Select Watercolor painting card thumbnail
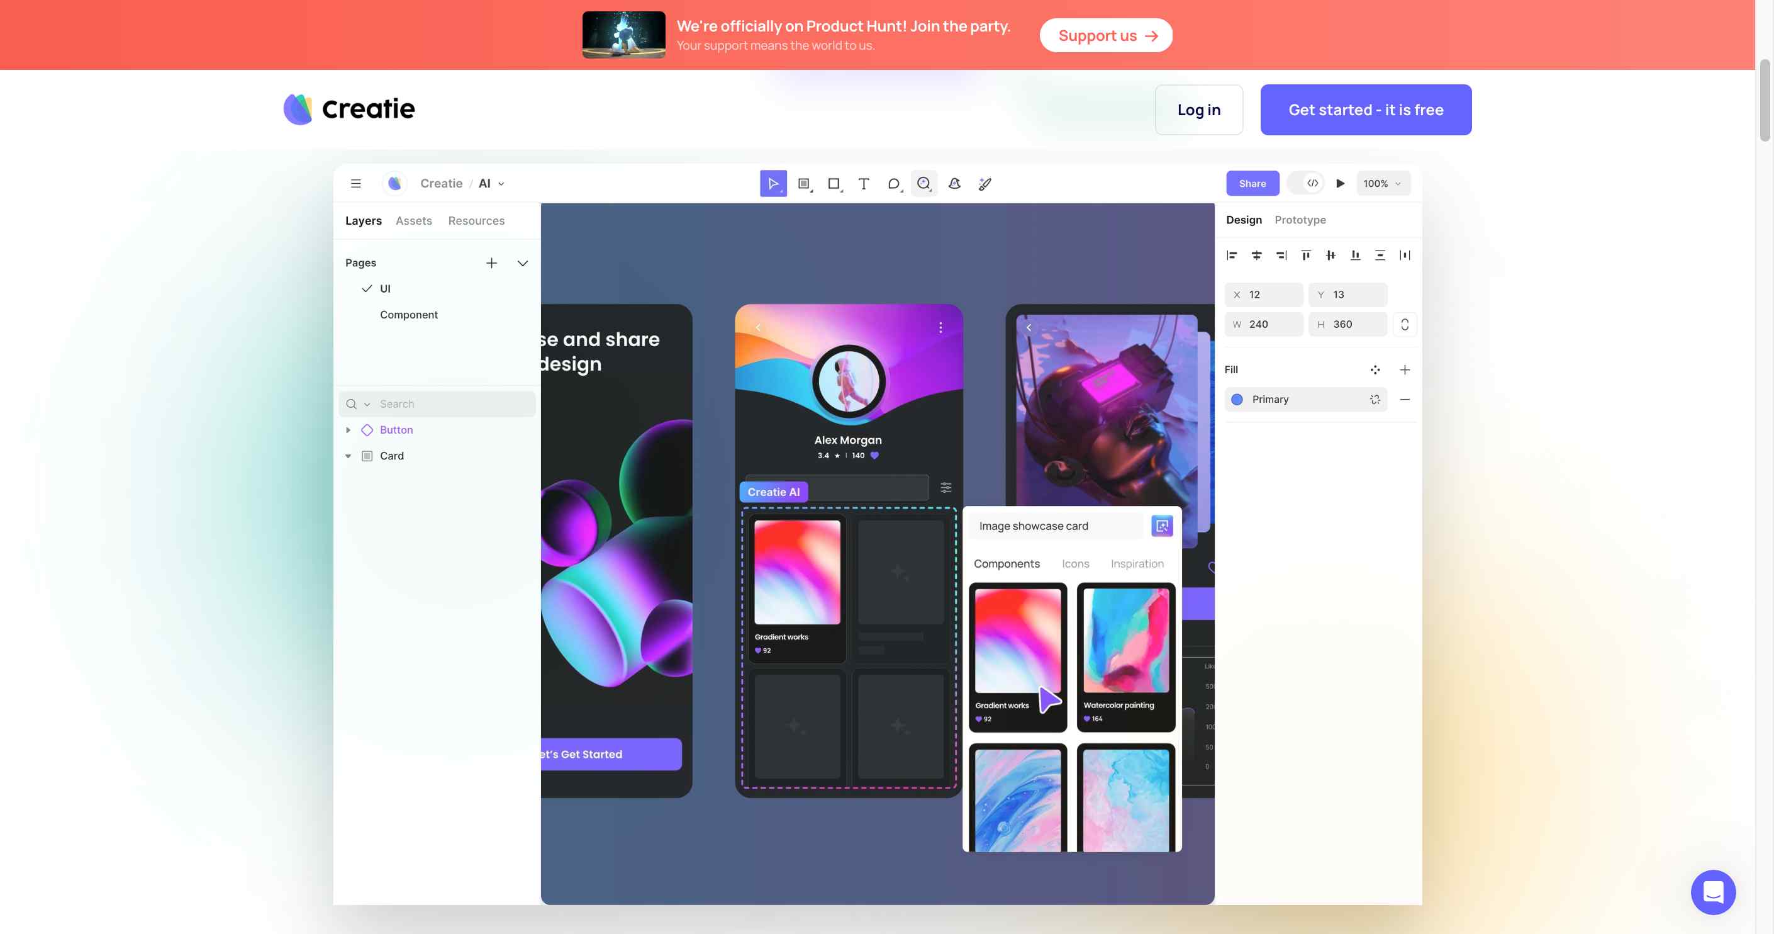This screenshot has width=1774, height=934. (x=1126, y=641)
